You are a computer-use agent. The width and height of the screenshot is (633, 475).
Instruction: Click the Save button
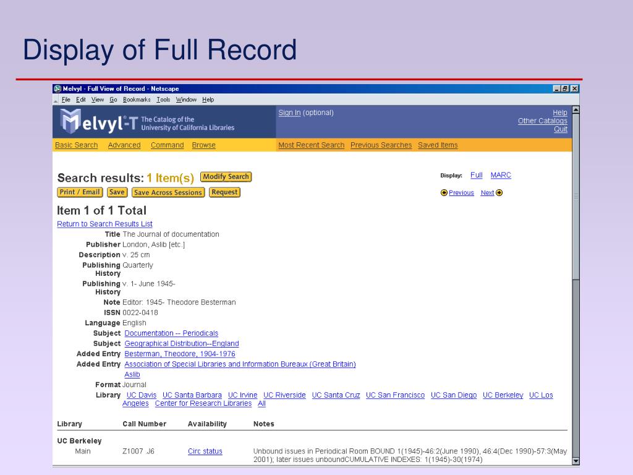tap(117, 192)
